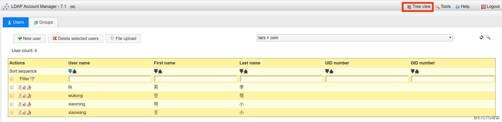Click the edit icon for user xiaowang
The width and height of the screenshot is (502, 122).
click(19, 113)
